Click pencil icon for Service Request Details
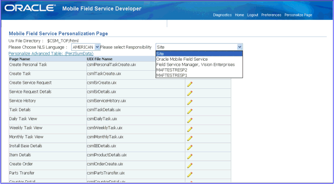This screenshot has height=184, width=334. point(190,93)
